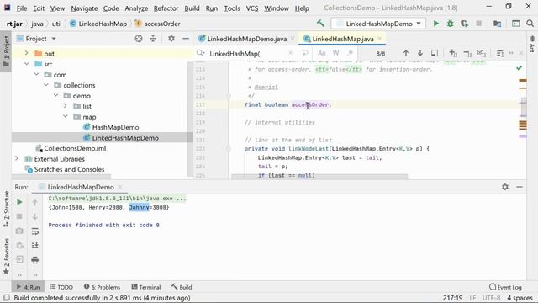Open the run configuration dropdown LinkedHashMapDemo
The width and height of the screenshot is (538, 303).
[x=378, y=24]
